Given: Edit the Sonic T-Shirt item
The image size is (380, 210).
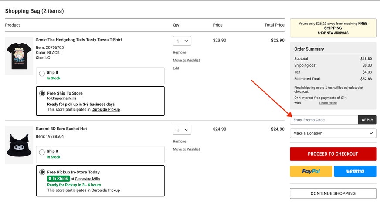Looking at the screenshot, I should point(176,68).
